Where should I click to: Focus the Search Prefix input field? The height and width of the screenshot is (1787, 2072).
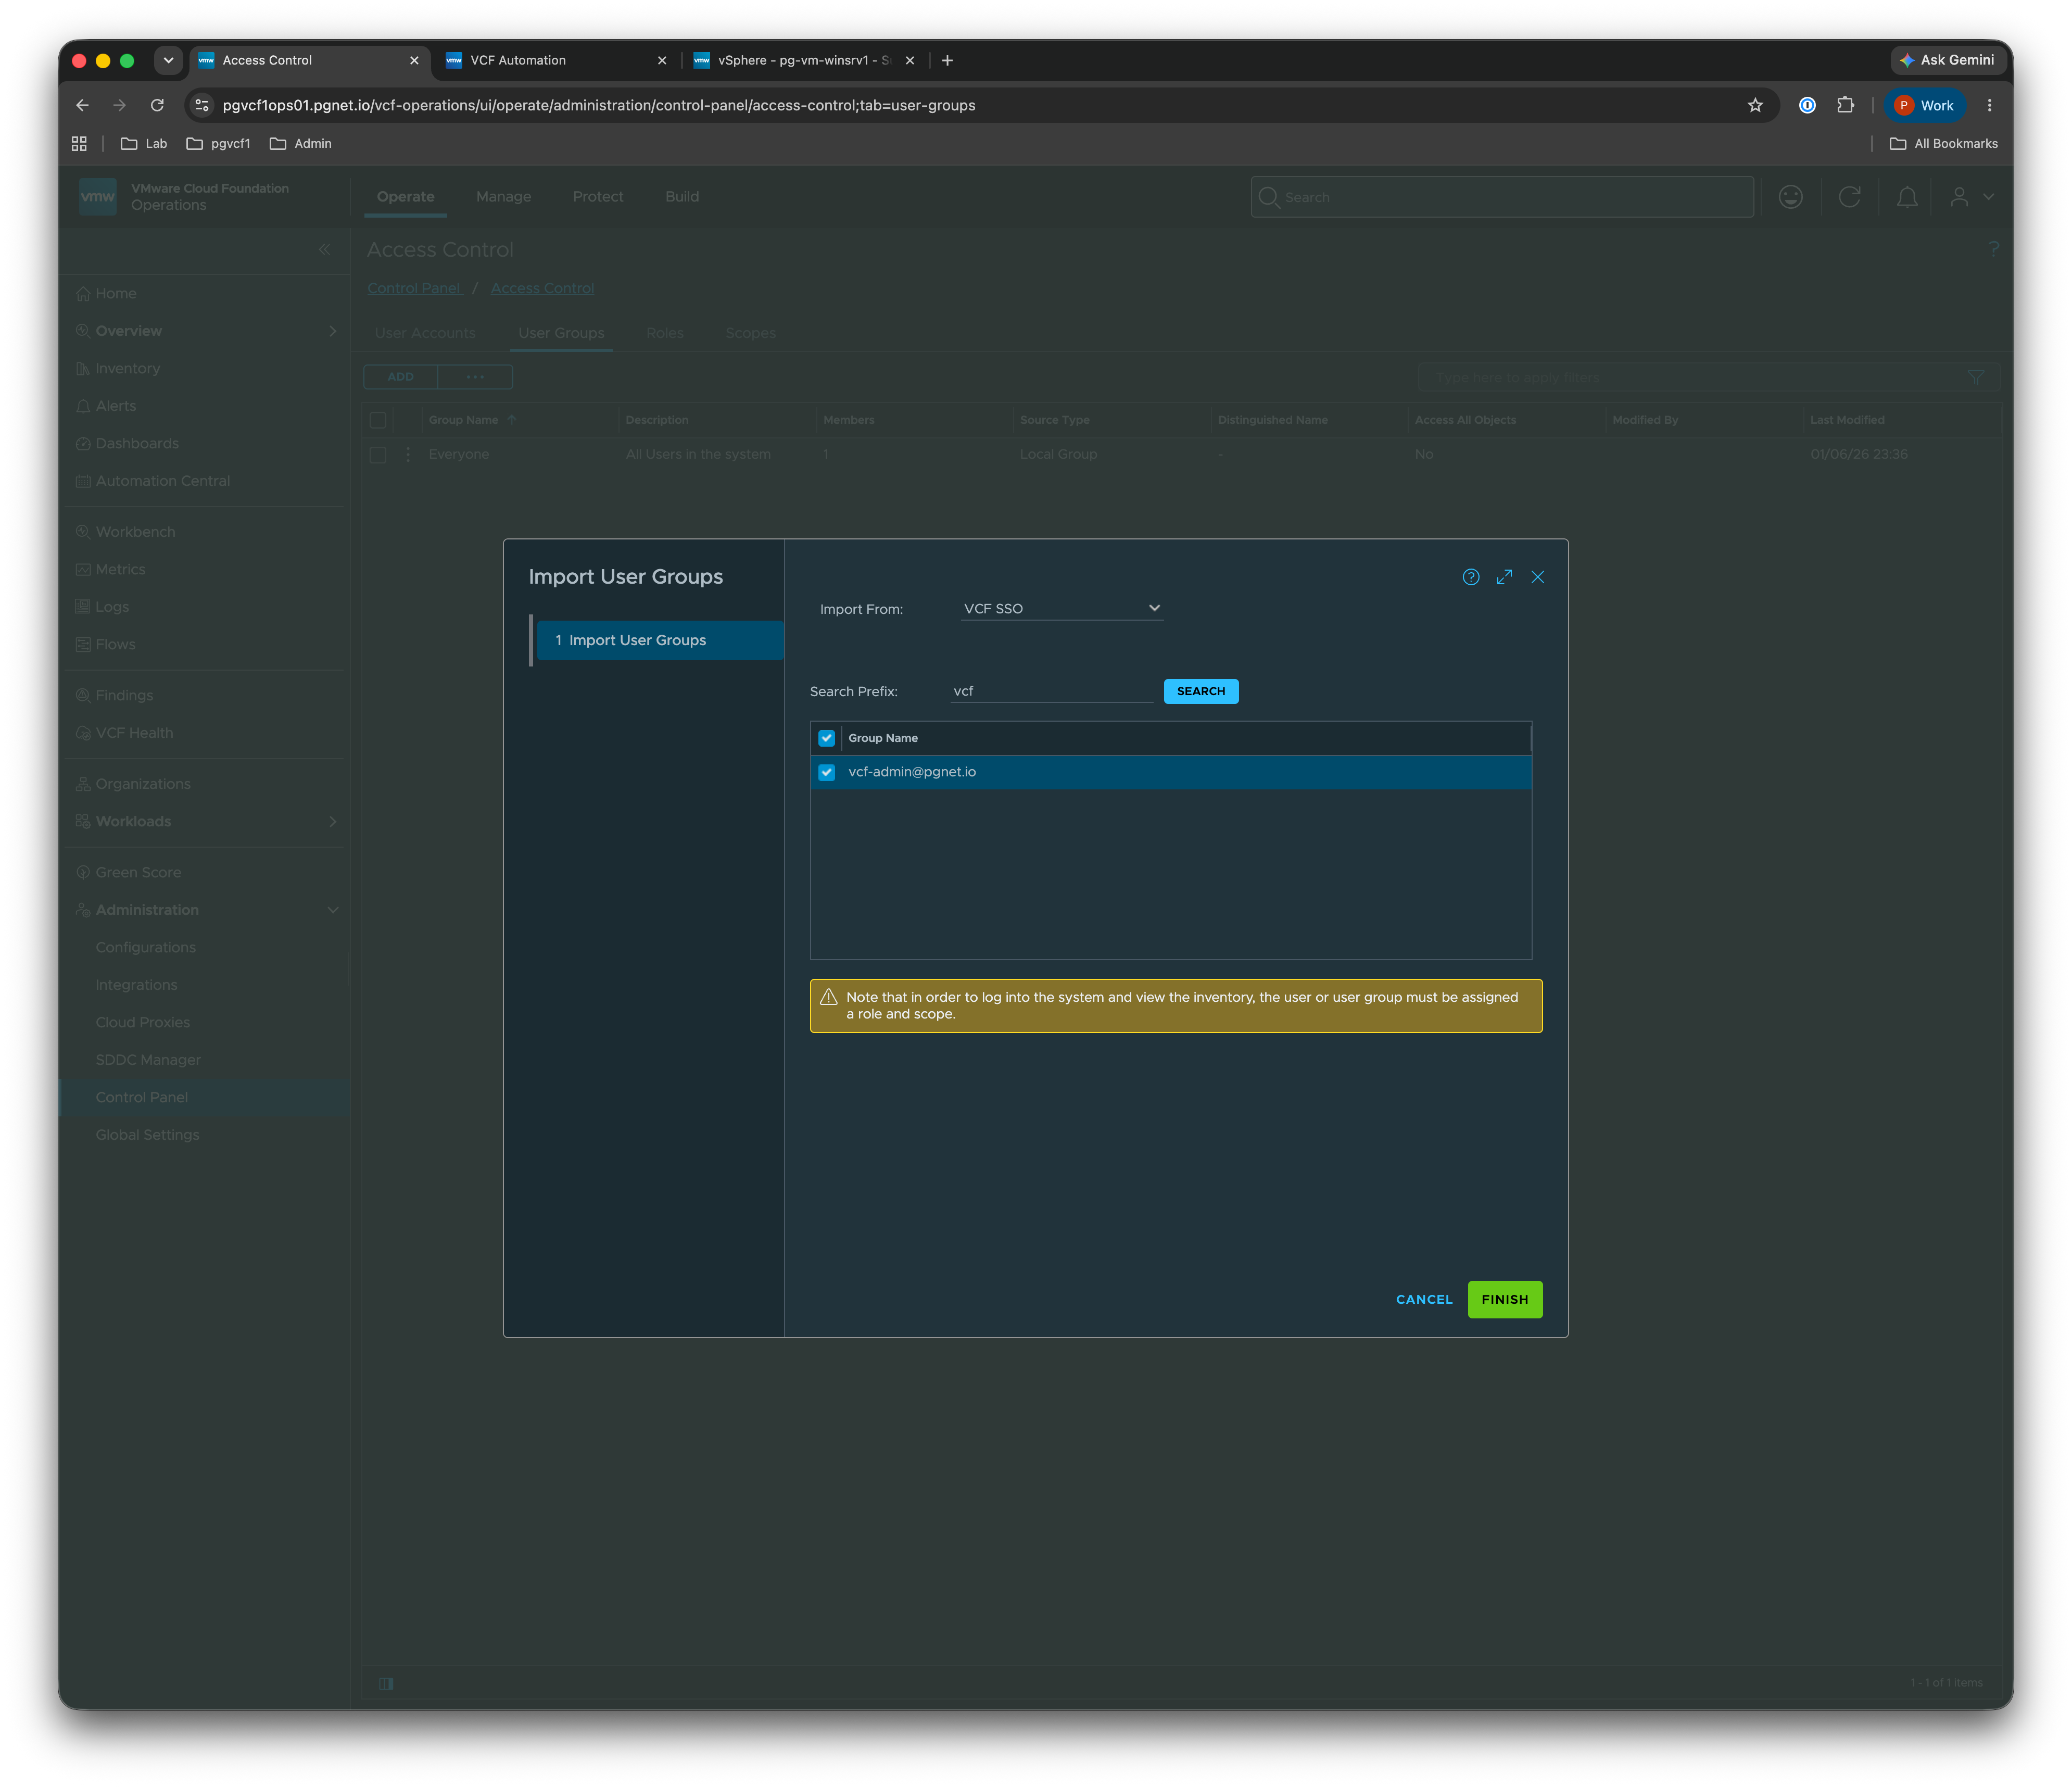click(1052, 691)
